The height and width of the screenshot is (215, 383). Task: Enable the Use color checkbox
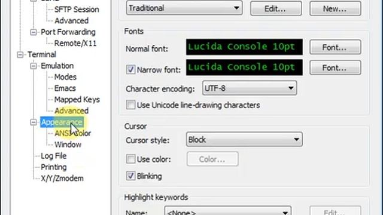pyautogui.click(x=130, y=159)
